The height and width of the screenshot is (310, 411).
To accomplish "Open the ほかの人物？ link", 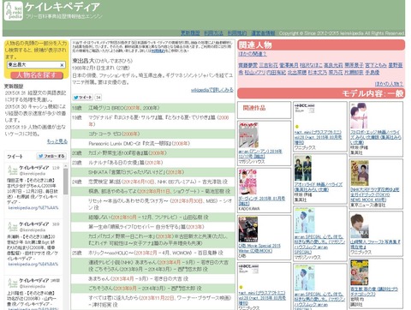I will click(389, 84).
